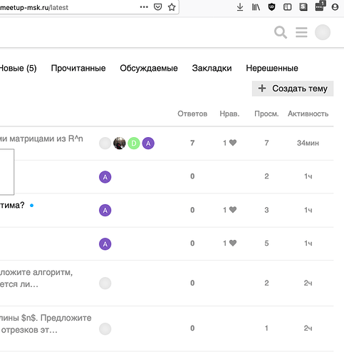This screenshot has width=344, height=357.
Task: Open the page actions three-dot menu
Action: tap(144, 7)
